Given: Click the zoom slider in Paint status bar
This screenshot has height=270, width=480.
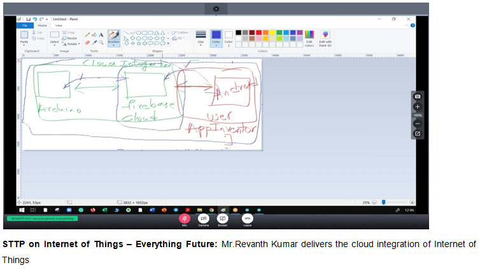Looking at the screenshot, I should click(384, 202).
